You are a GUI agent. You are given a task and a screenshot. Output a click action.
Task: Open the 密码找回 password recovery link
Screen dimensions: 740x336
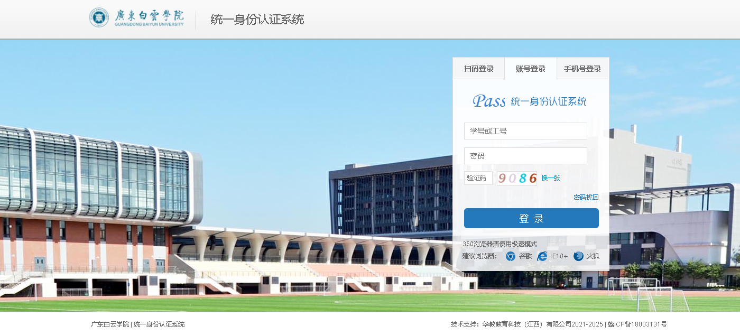(586, 198)
